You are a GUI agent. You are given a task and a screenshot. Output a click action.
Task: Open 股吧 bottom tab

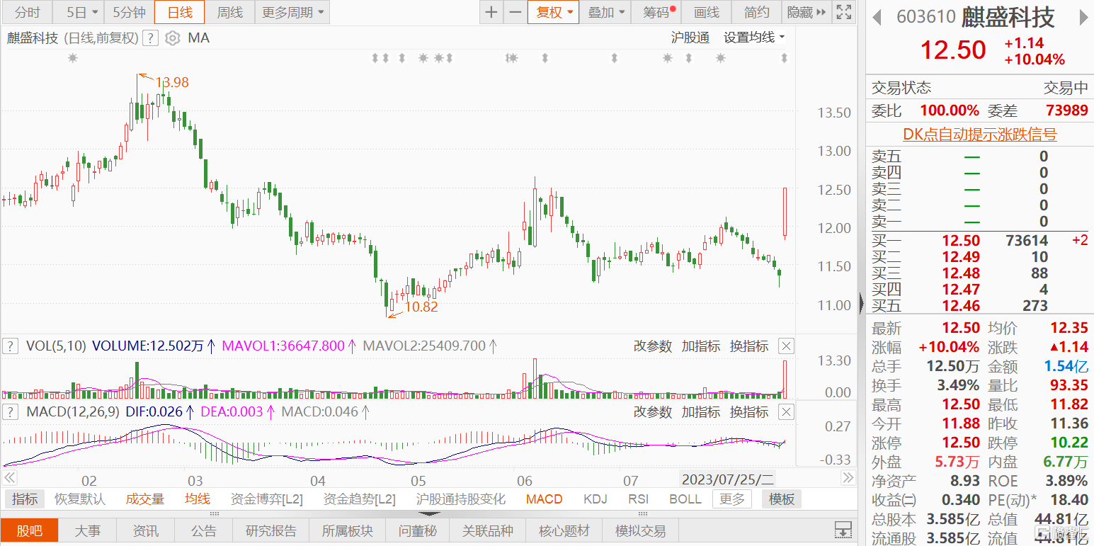pos(30,530)
